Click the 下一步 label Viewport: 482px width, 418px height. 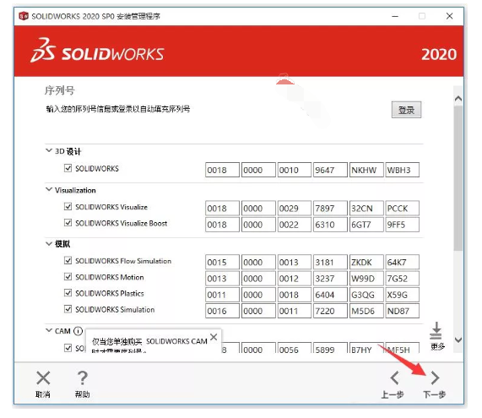tap(435, 394)
